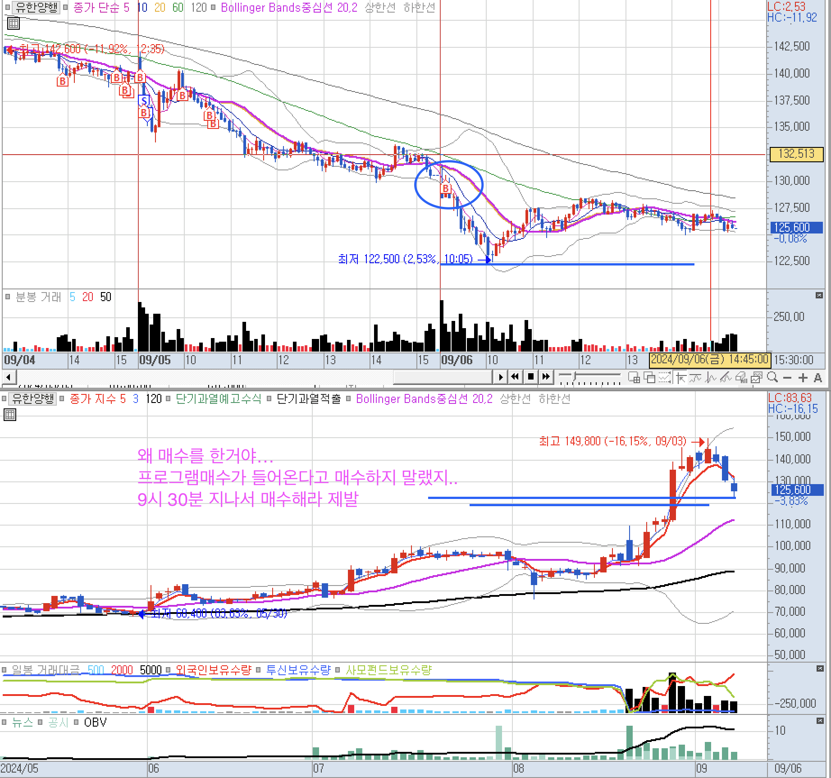The width and height of the screenshot is (831, 778).
Task: Click 유한양행 stock name button in lower chart
Action: point(33,399)
